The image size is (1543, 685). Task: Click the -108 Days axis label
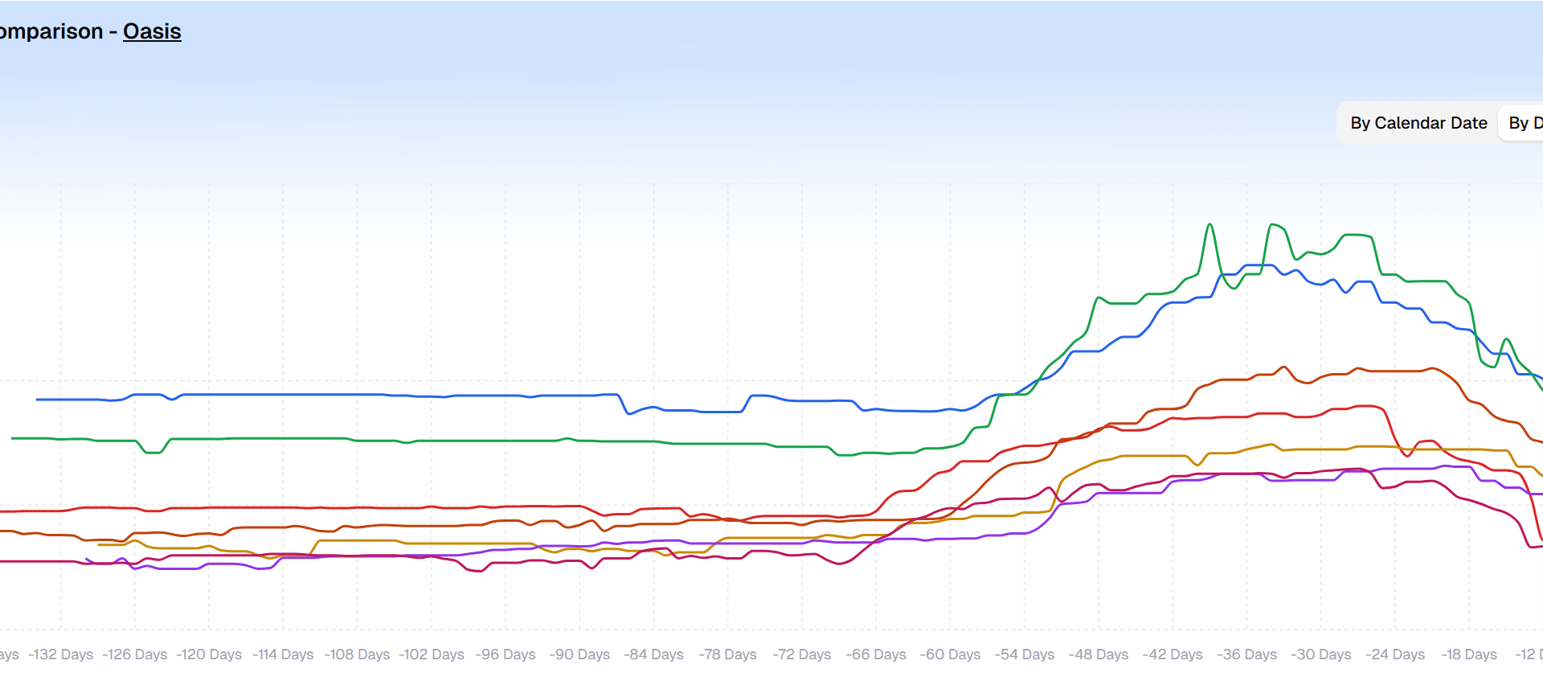click(358, 654)
